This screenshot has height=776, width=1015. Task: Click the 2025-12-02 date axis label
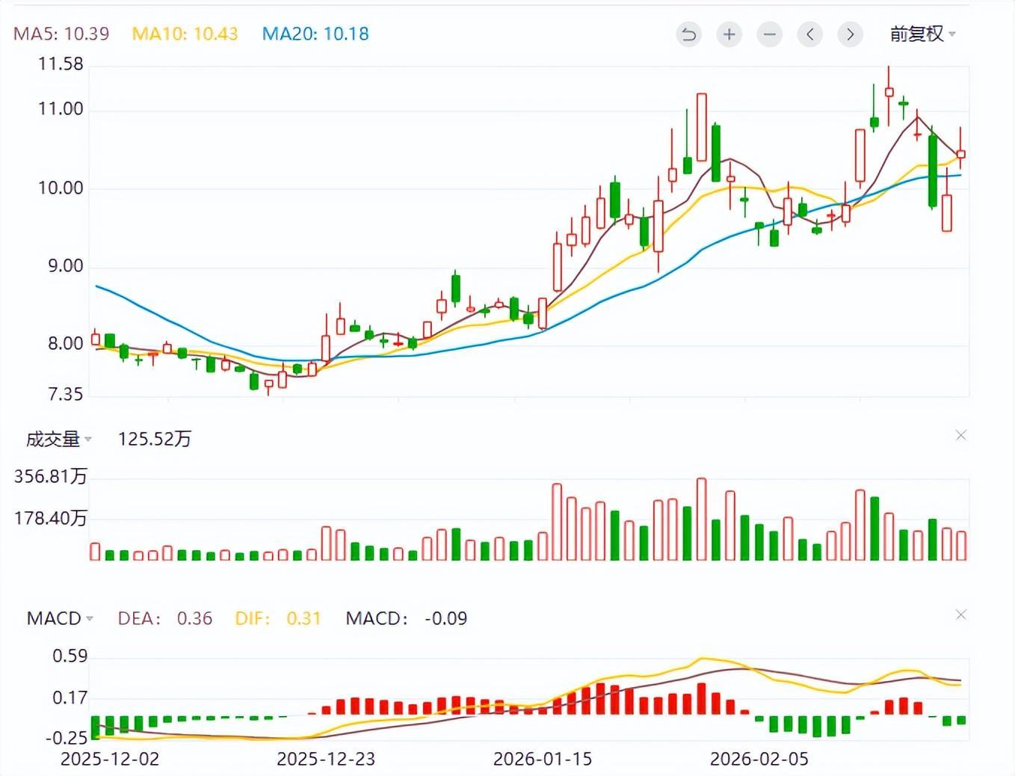[x=110, y=759]
